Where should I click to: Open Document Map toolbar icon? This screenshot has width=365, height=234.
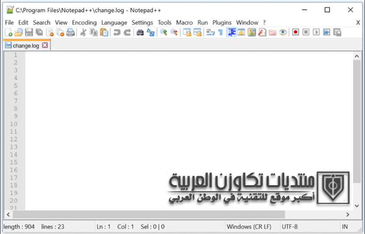252,32
